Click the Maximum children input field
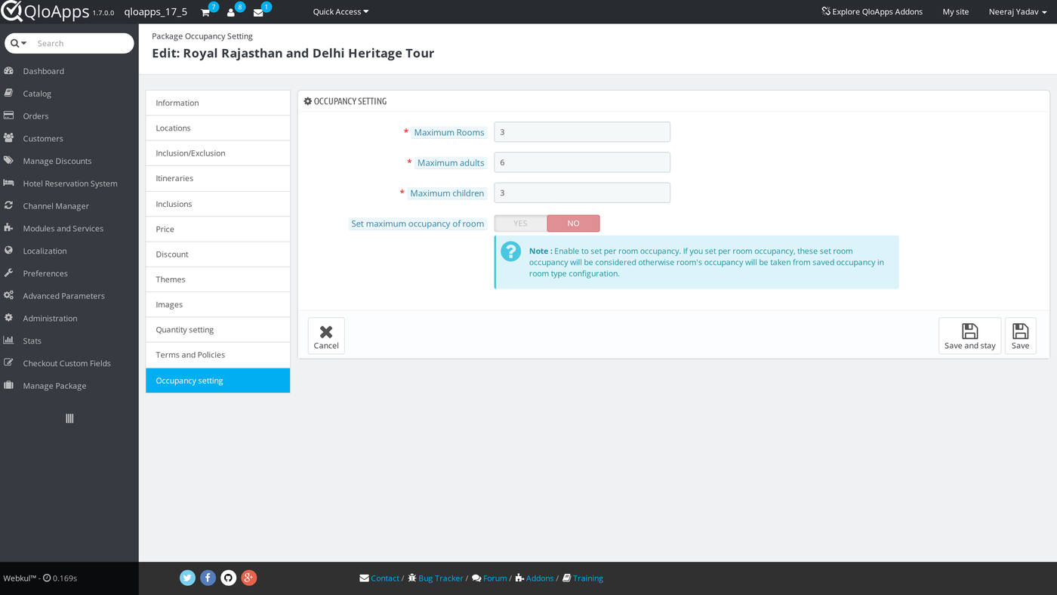 coord(582,193)
